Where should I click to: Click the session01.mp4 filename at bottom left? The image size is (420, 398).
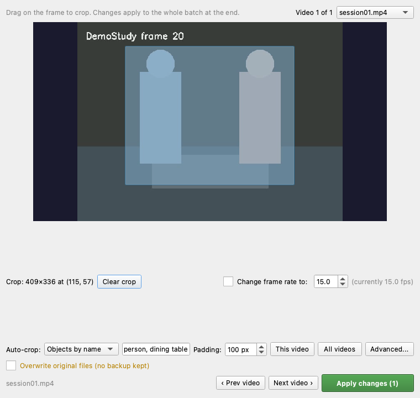30,384
